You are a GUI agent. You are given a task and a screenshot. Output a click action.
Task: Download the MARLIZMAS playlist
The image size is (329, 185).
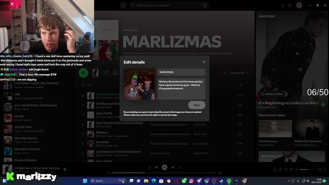click(115, 73)
